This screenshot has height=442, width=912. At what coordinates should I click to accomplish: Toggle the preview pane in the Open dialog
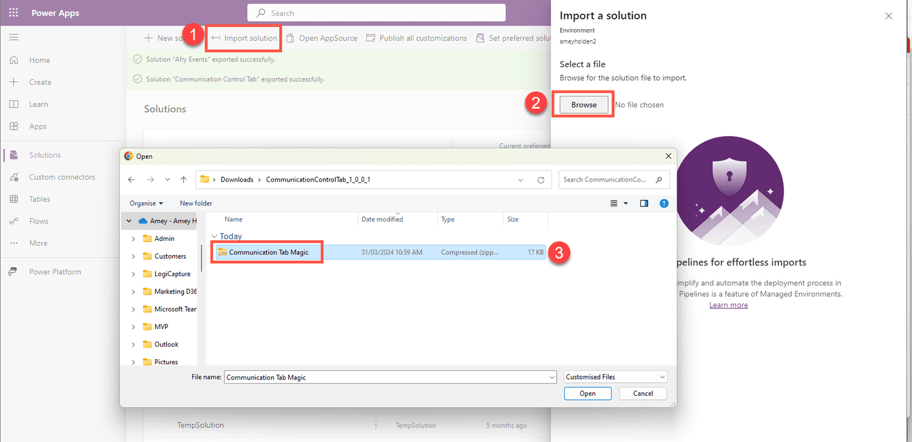point(644,203)
